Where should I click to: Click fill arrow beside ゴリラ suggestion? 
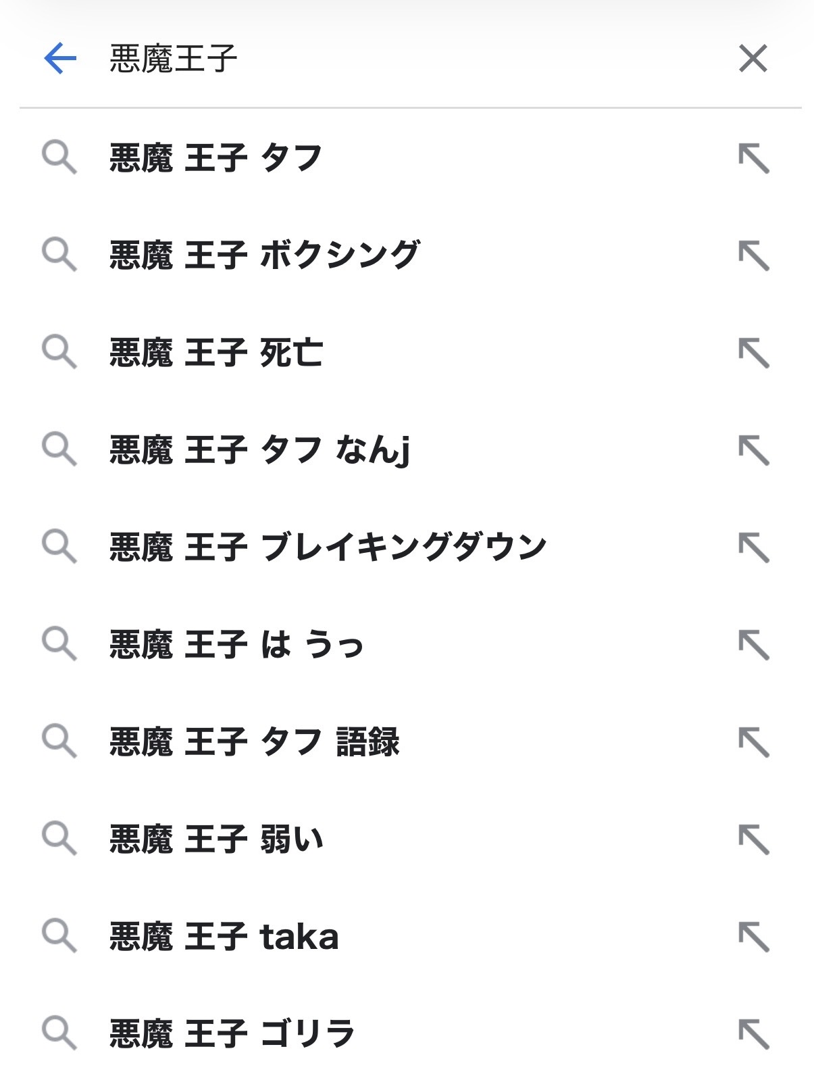[753, 1033]
